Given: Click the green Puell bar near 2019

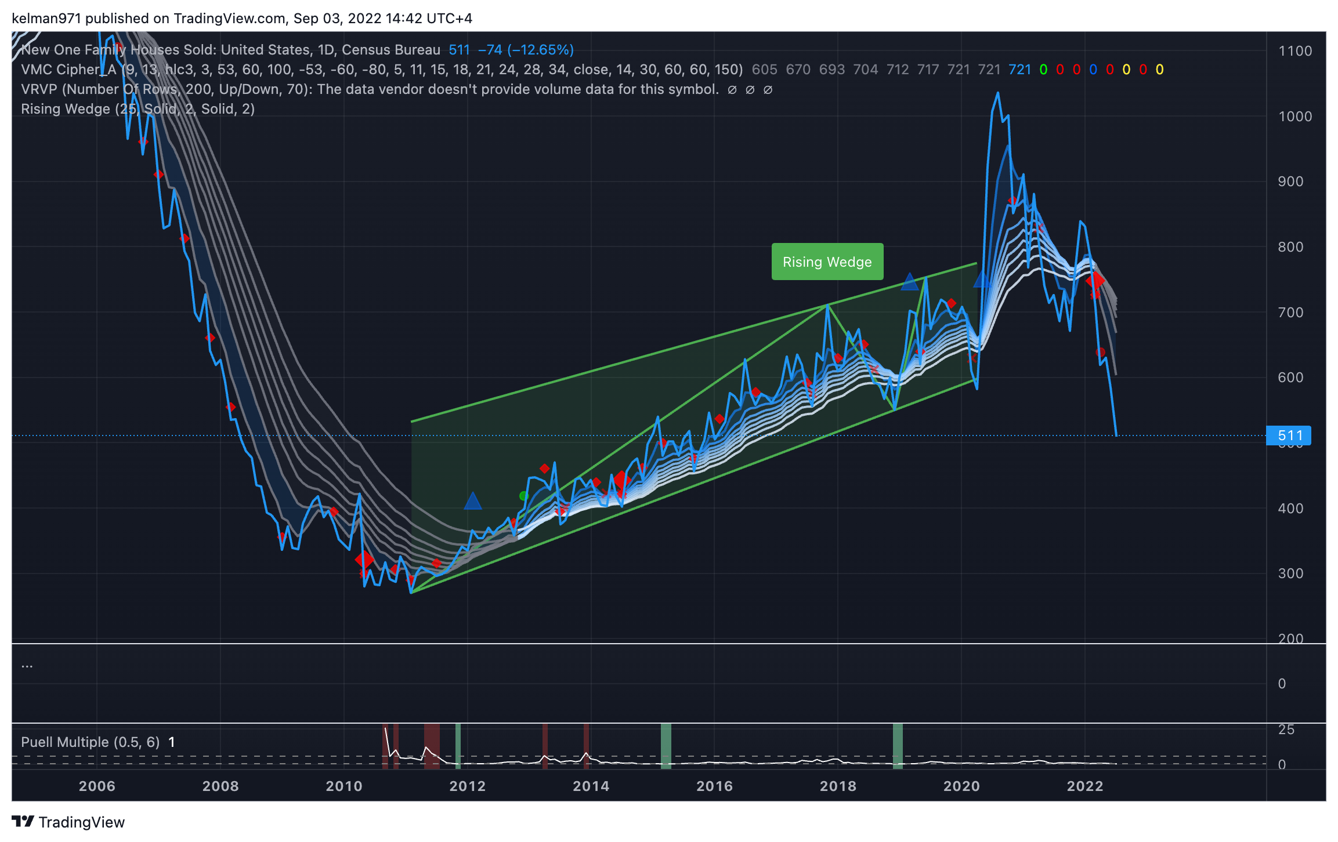Looking at the screenshot, I should click(898, 746).
